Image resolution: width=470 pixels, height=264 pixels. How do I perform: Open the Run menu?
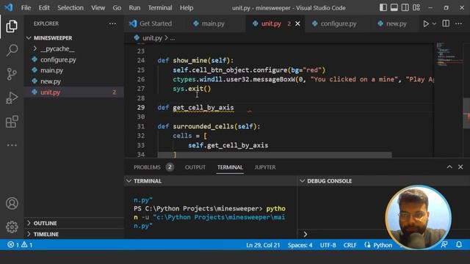134,8
